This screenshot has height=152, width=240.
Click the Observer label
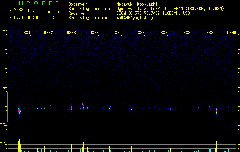tap(77, 4)
